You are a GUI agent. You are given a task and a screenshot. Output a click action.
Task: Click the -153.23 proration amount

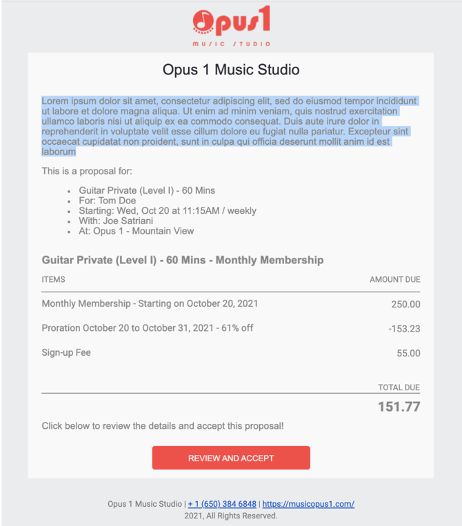tap(404, 329)
